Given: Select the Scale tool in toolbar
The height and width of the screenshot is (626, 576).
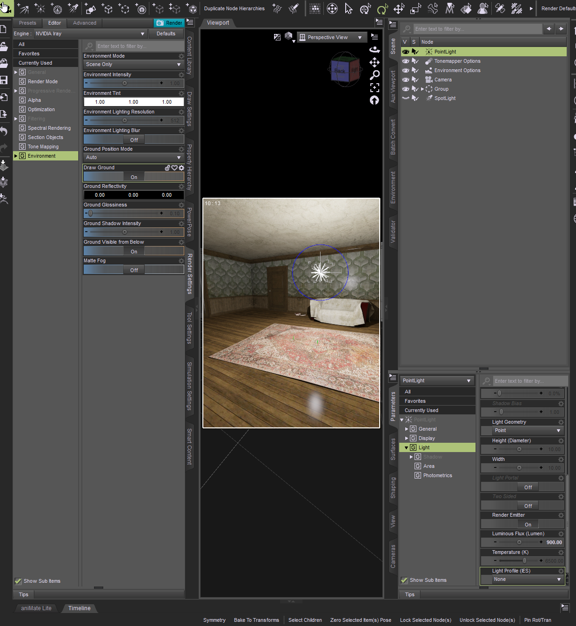Looking at the screenshot, I should point(415,8).
